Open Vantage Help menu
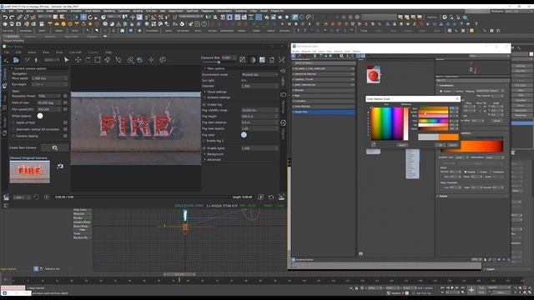This screenshot has width=534, height=300. pyautogui.click(x=108, y=52)
